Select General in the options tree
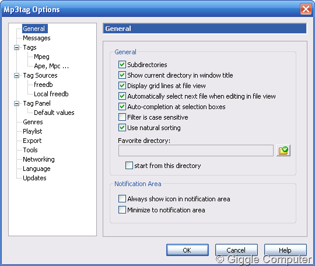Screen dimensions: 315x266 tap(35, 29)
